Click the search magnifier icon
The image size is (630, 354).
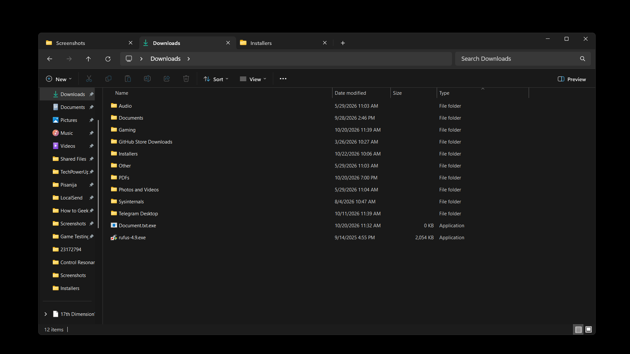[x=582, y=59]
